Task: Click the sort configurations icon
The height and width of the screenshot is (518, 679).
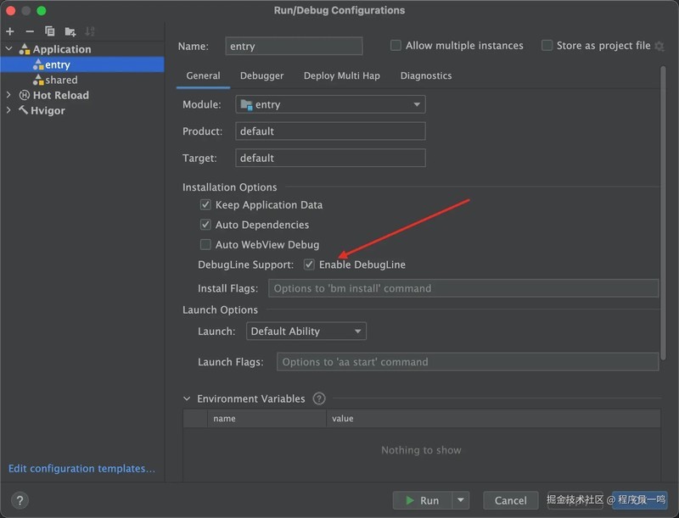Action: [x=88, y=32]
